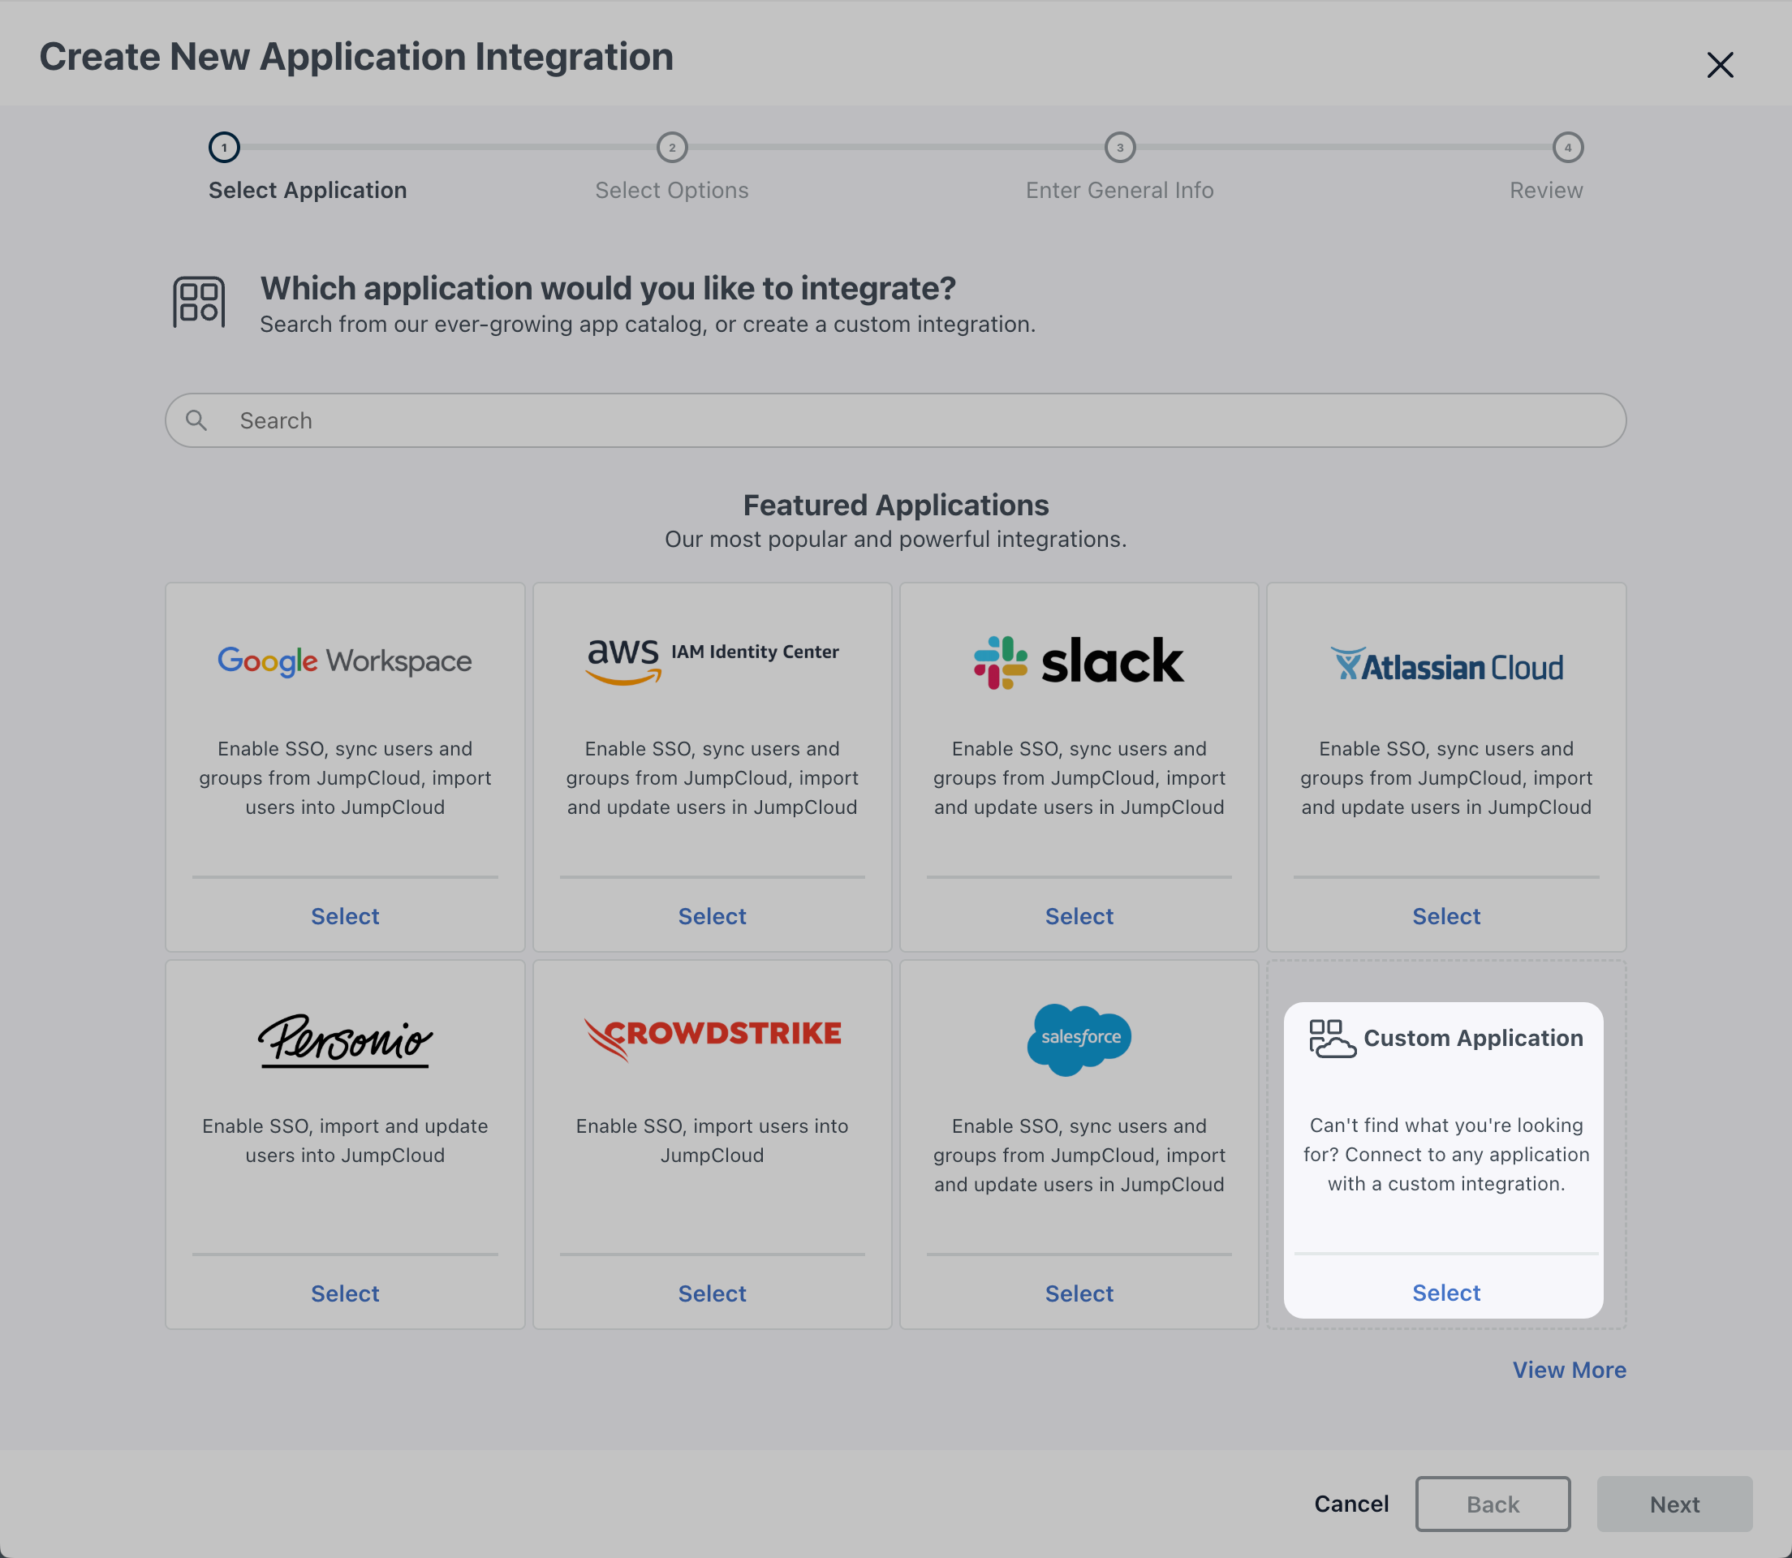
Task: Click 'Which application would you like to integrate?'
Action: 608,288
